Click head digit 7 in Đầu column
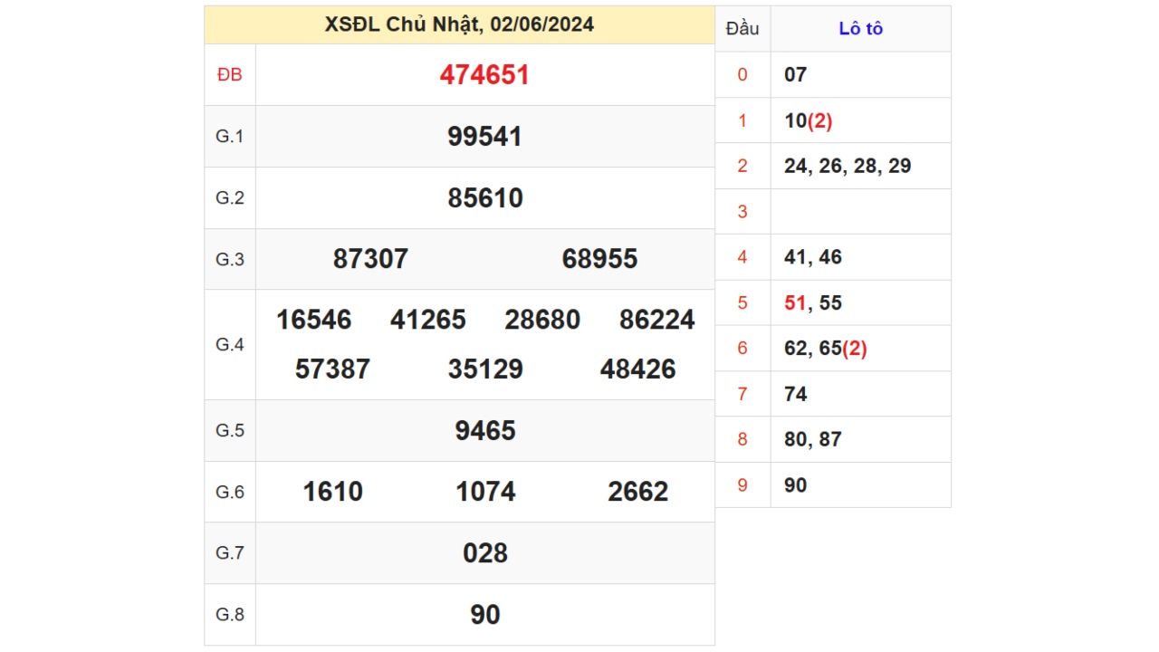Viewport: 1159px width, 652px height. pos(742,394)
